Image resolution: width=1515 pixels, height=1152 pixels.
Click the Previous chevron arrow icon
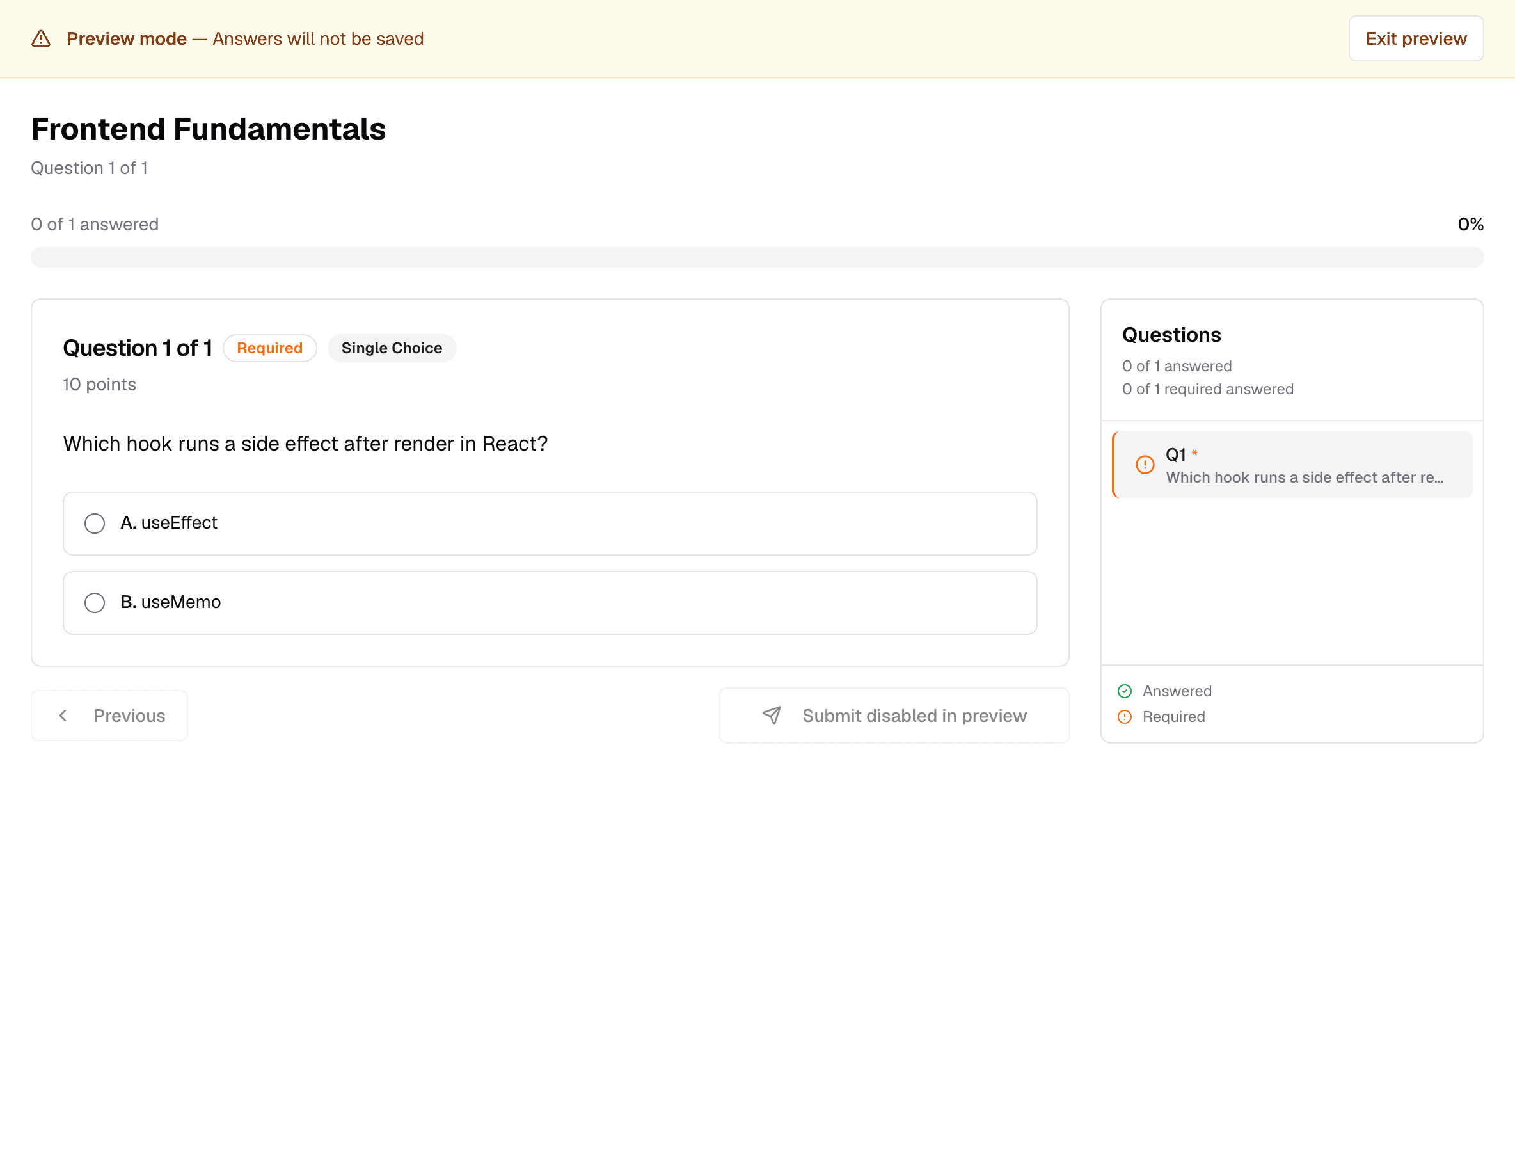tap(63, 716)
